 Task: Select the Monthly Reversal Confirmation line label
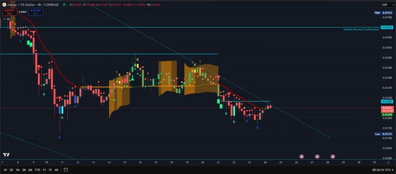[361, 29]
